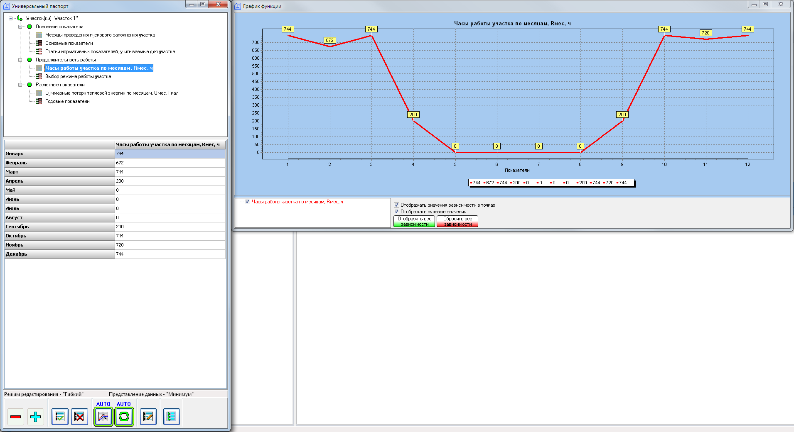
Task: Click the 672 data label on chart
Action: 329,40
